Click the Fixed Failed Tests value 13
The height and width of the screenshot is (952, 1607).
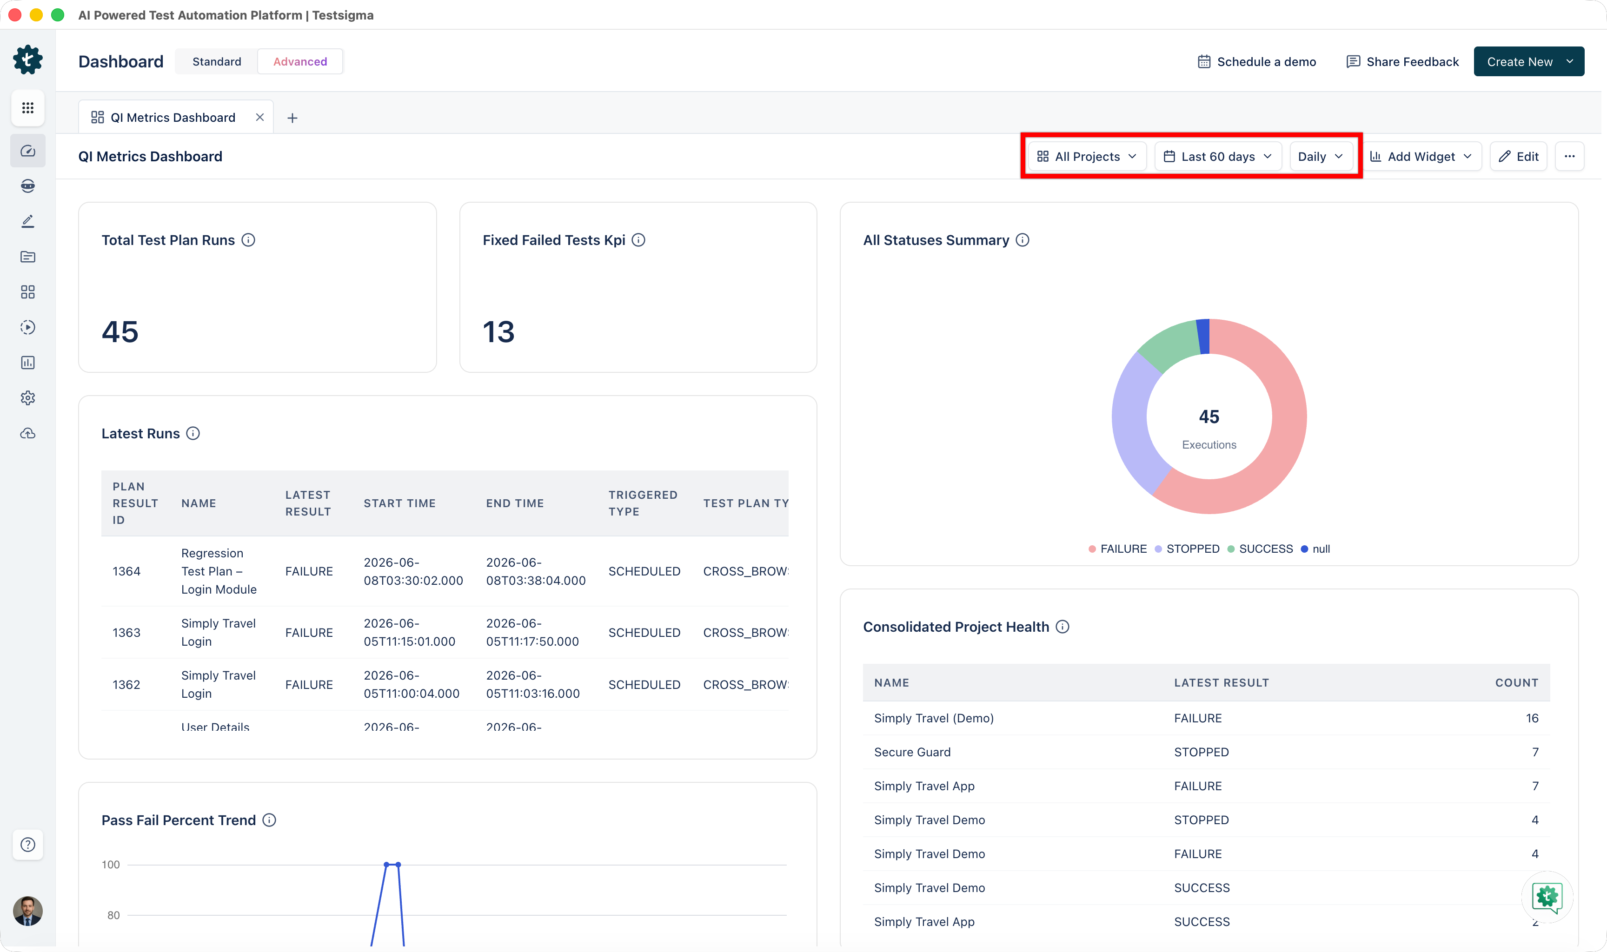click(498, 331)
